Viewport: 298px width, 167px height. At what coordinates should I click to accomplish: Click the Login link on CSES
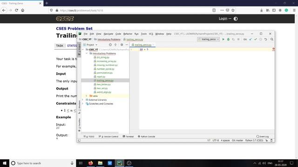223,19
